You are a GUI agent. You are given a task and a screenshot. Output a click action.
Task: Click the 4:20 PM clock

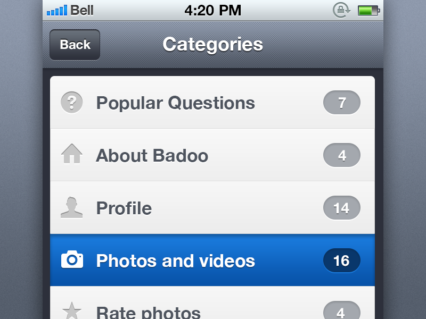pos(212,10)
